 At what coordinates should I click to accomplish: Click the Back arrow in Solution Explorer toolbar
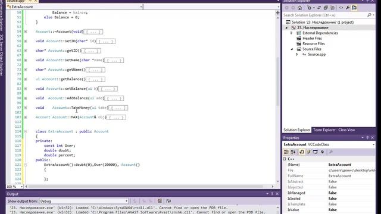pos(287,8)
